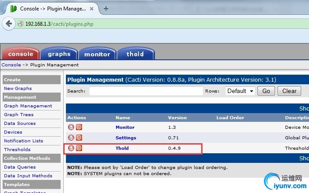Click the Management sidebar section header
Image resolution: width=309 pixels, height=193 pixels.
(31, 97)
